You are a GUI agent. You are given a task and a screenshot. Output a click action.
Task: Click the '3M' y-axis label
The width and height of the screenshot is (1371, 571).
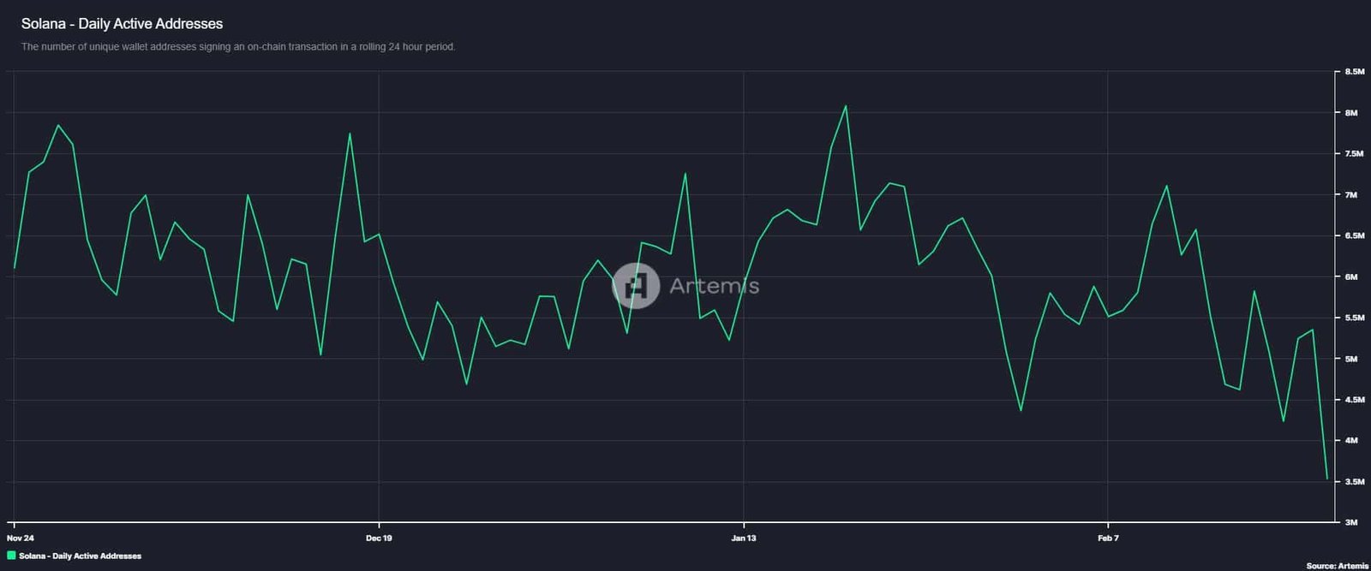tap(1351, 522)
